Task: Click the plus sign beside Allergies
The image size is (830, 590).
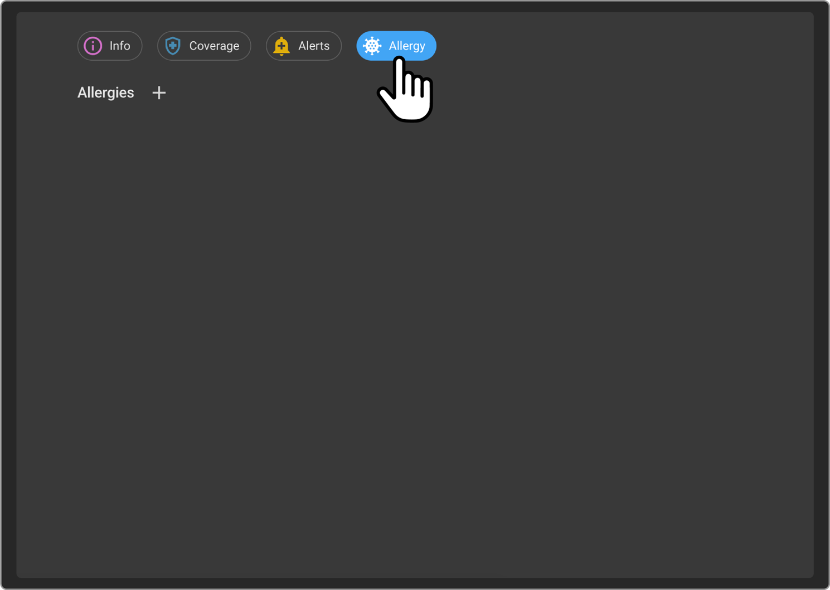Action: pos(159,92)
